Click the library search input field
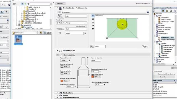This screenshot has width=177, height=99. [x=40, y=4]
